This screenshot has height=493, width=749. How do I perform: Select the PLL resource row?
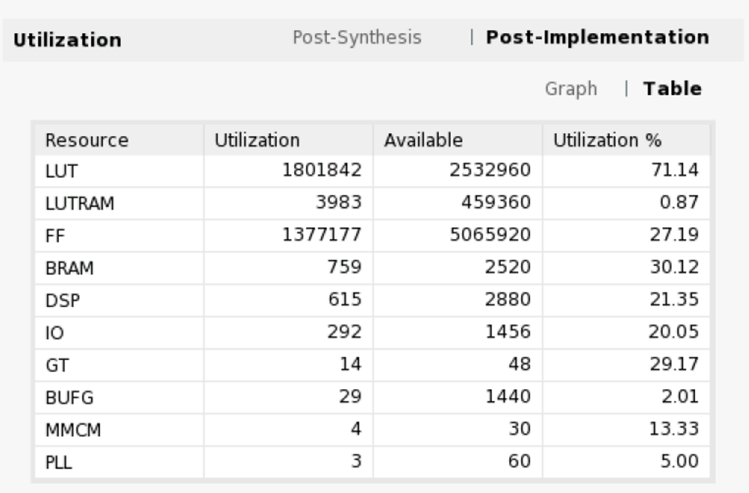tap(58, 462)
